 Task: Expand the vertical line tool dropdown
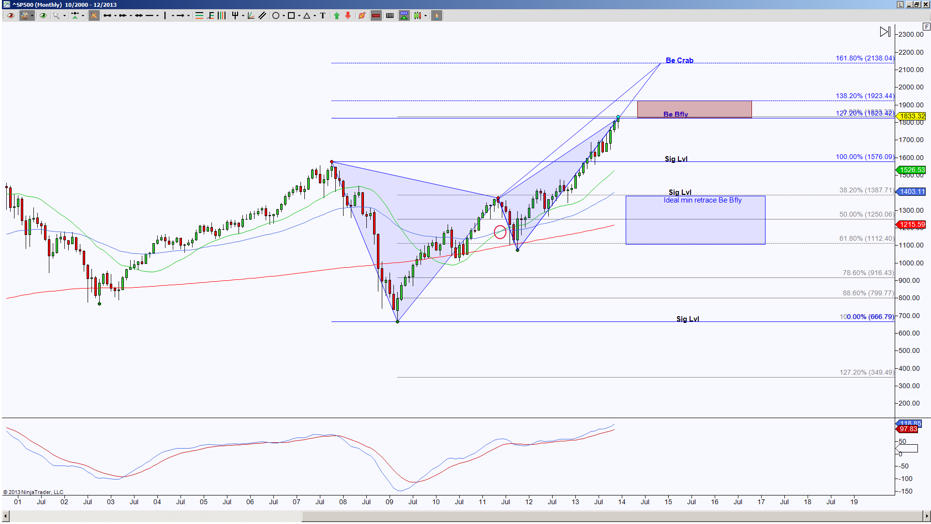click(173, 15)
